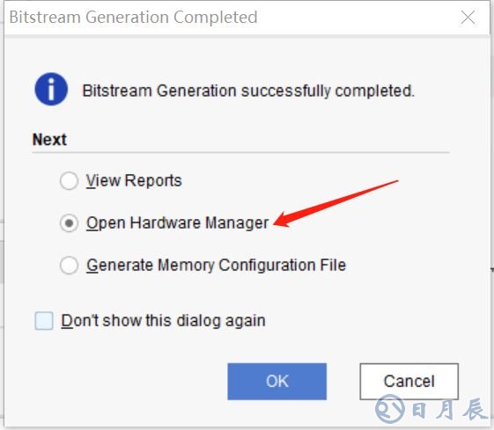Click the successfully completed status message
494x430 pixels.
[248, 91]
